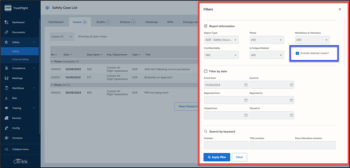
Task: Click the Clear button
Action: point(239,157)
